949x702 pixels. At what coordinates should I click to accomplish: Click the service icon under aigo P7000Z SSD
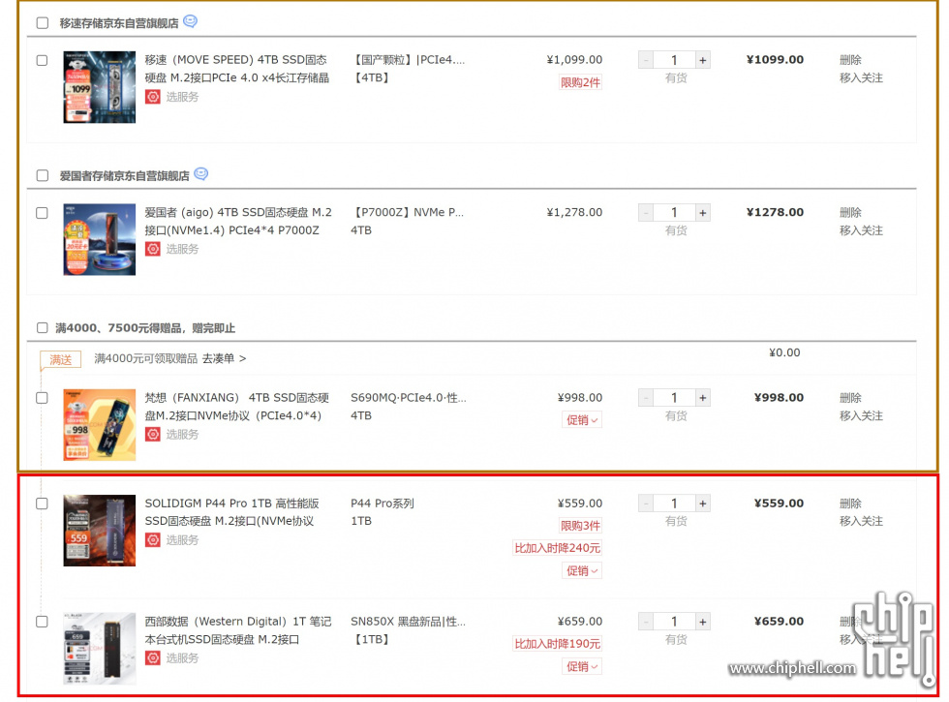pyautogui.click(x=153, y=249)
